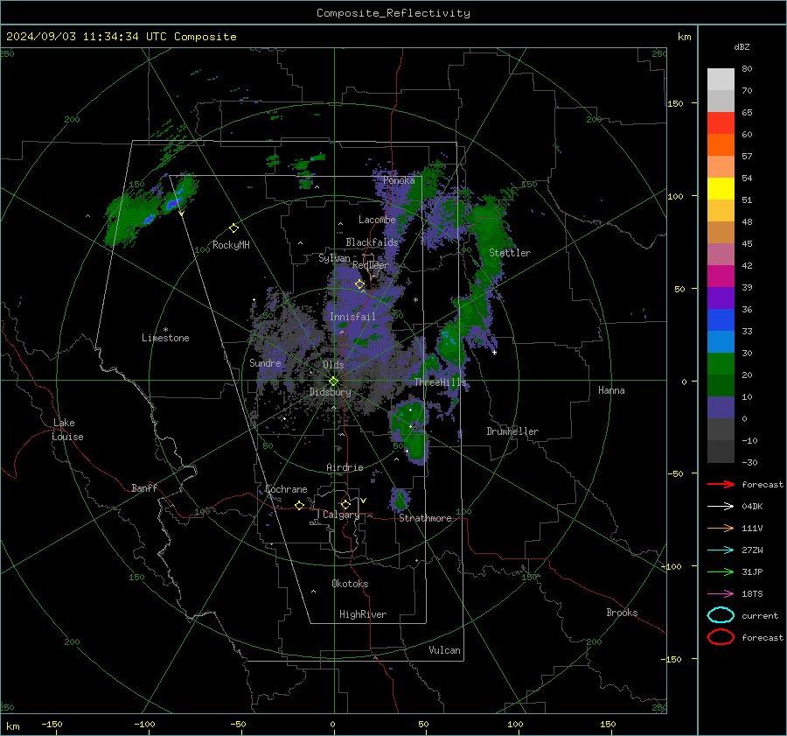Pick the orange 57–60 dBZ color swatch

[721, 145]
